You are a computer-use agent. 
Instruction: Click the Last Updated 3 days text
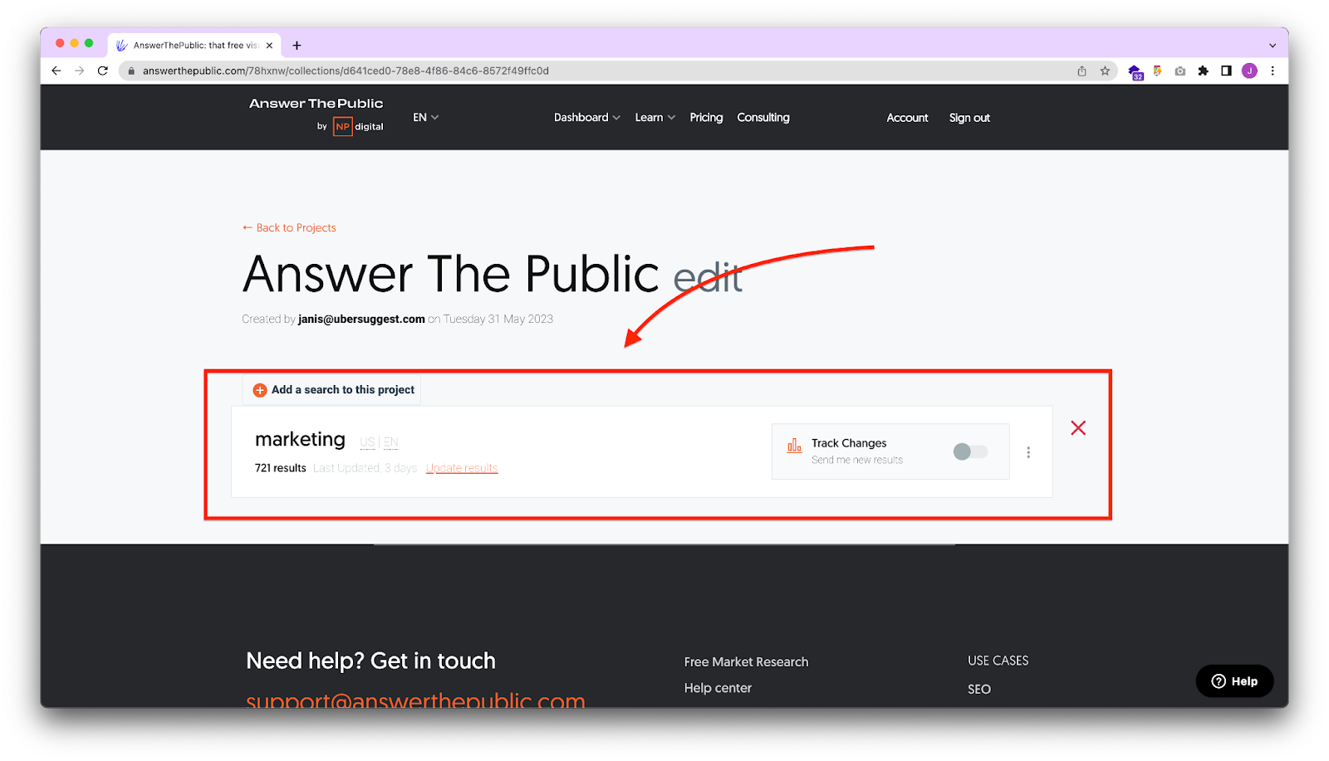coord(365,468)
